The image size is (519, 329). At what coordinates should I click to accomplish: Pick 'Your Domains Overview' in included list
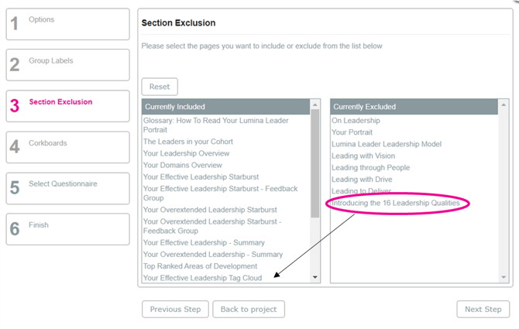182,165
